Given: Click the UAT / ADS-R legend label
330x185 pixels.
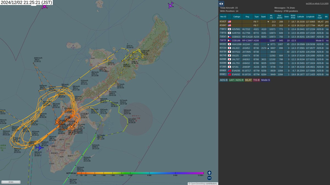Looking at the screenshot, I should point(237,80).
